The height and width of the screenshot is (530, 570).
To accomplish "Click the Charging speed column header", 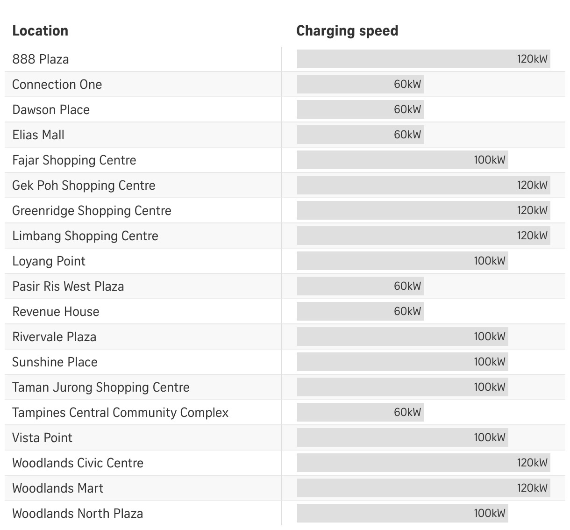I will [347, 31].
